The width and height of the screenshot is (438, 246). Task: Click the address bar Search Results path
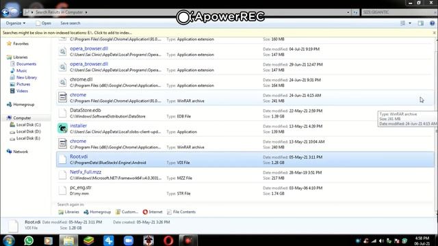pyautogui.click(x=59, y=12)
